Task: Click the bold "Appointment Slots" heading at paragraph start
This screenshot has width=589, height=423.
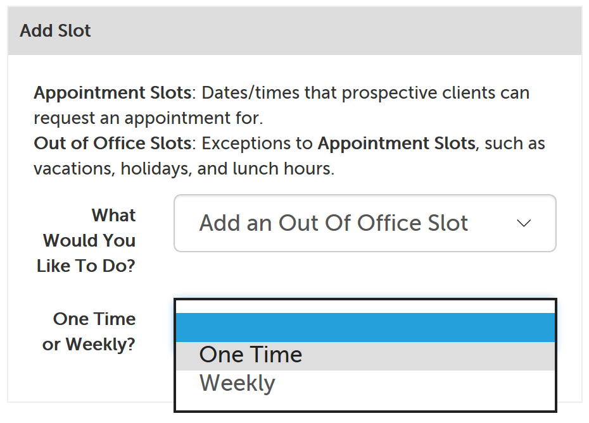Action: click(112, 93)
